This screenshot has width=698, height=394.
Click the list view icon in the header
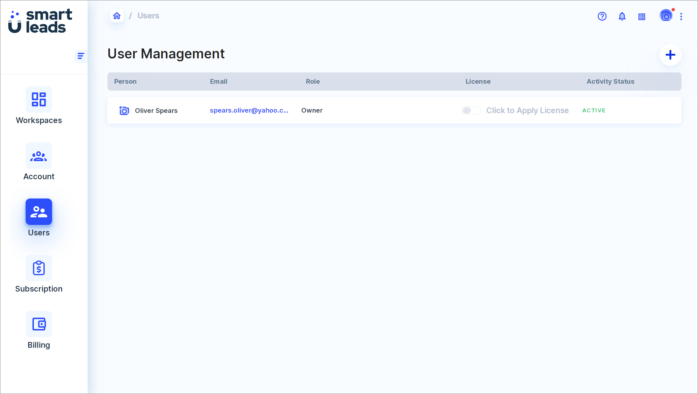642,17
